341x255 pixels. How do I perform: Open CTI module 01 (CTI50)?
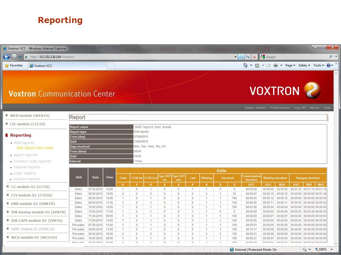(x=32, y=195)
